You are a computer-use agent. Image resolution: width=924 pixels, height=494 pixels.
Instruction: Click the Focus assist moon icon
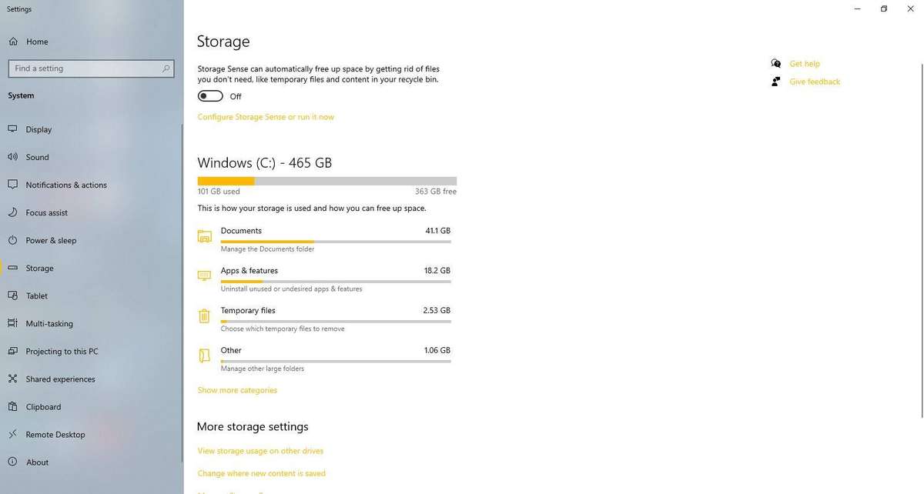pyautogui.click(x=12, y=212)
